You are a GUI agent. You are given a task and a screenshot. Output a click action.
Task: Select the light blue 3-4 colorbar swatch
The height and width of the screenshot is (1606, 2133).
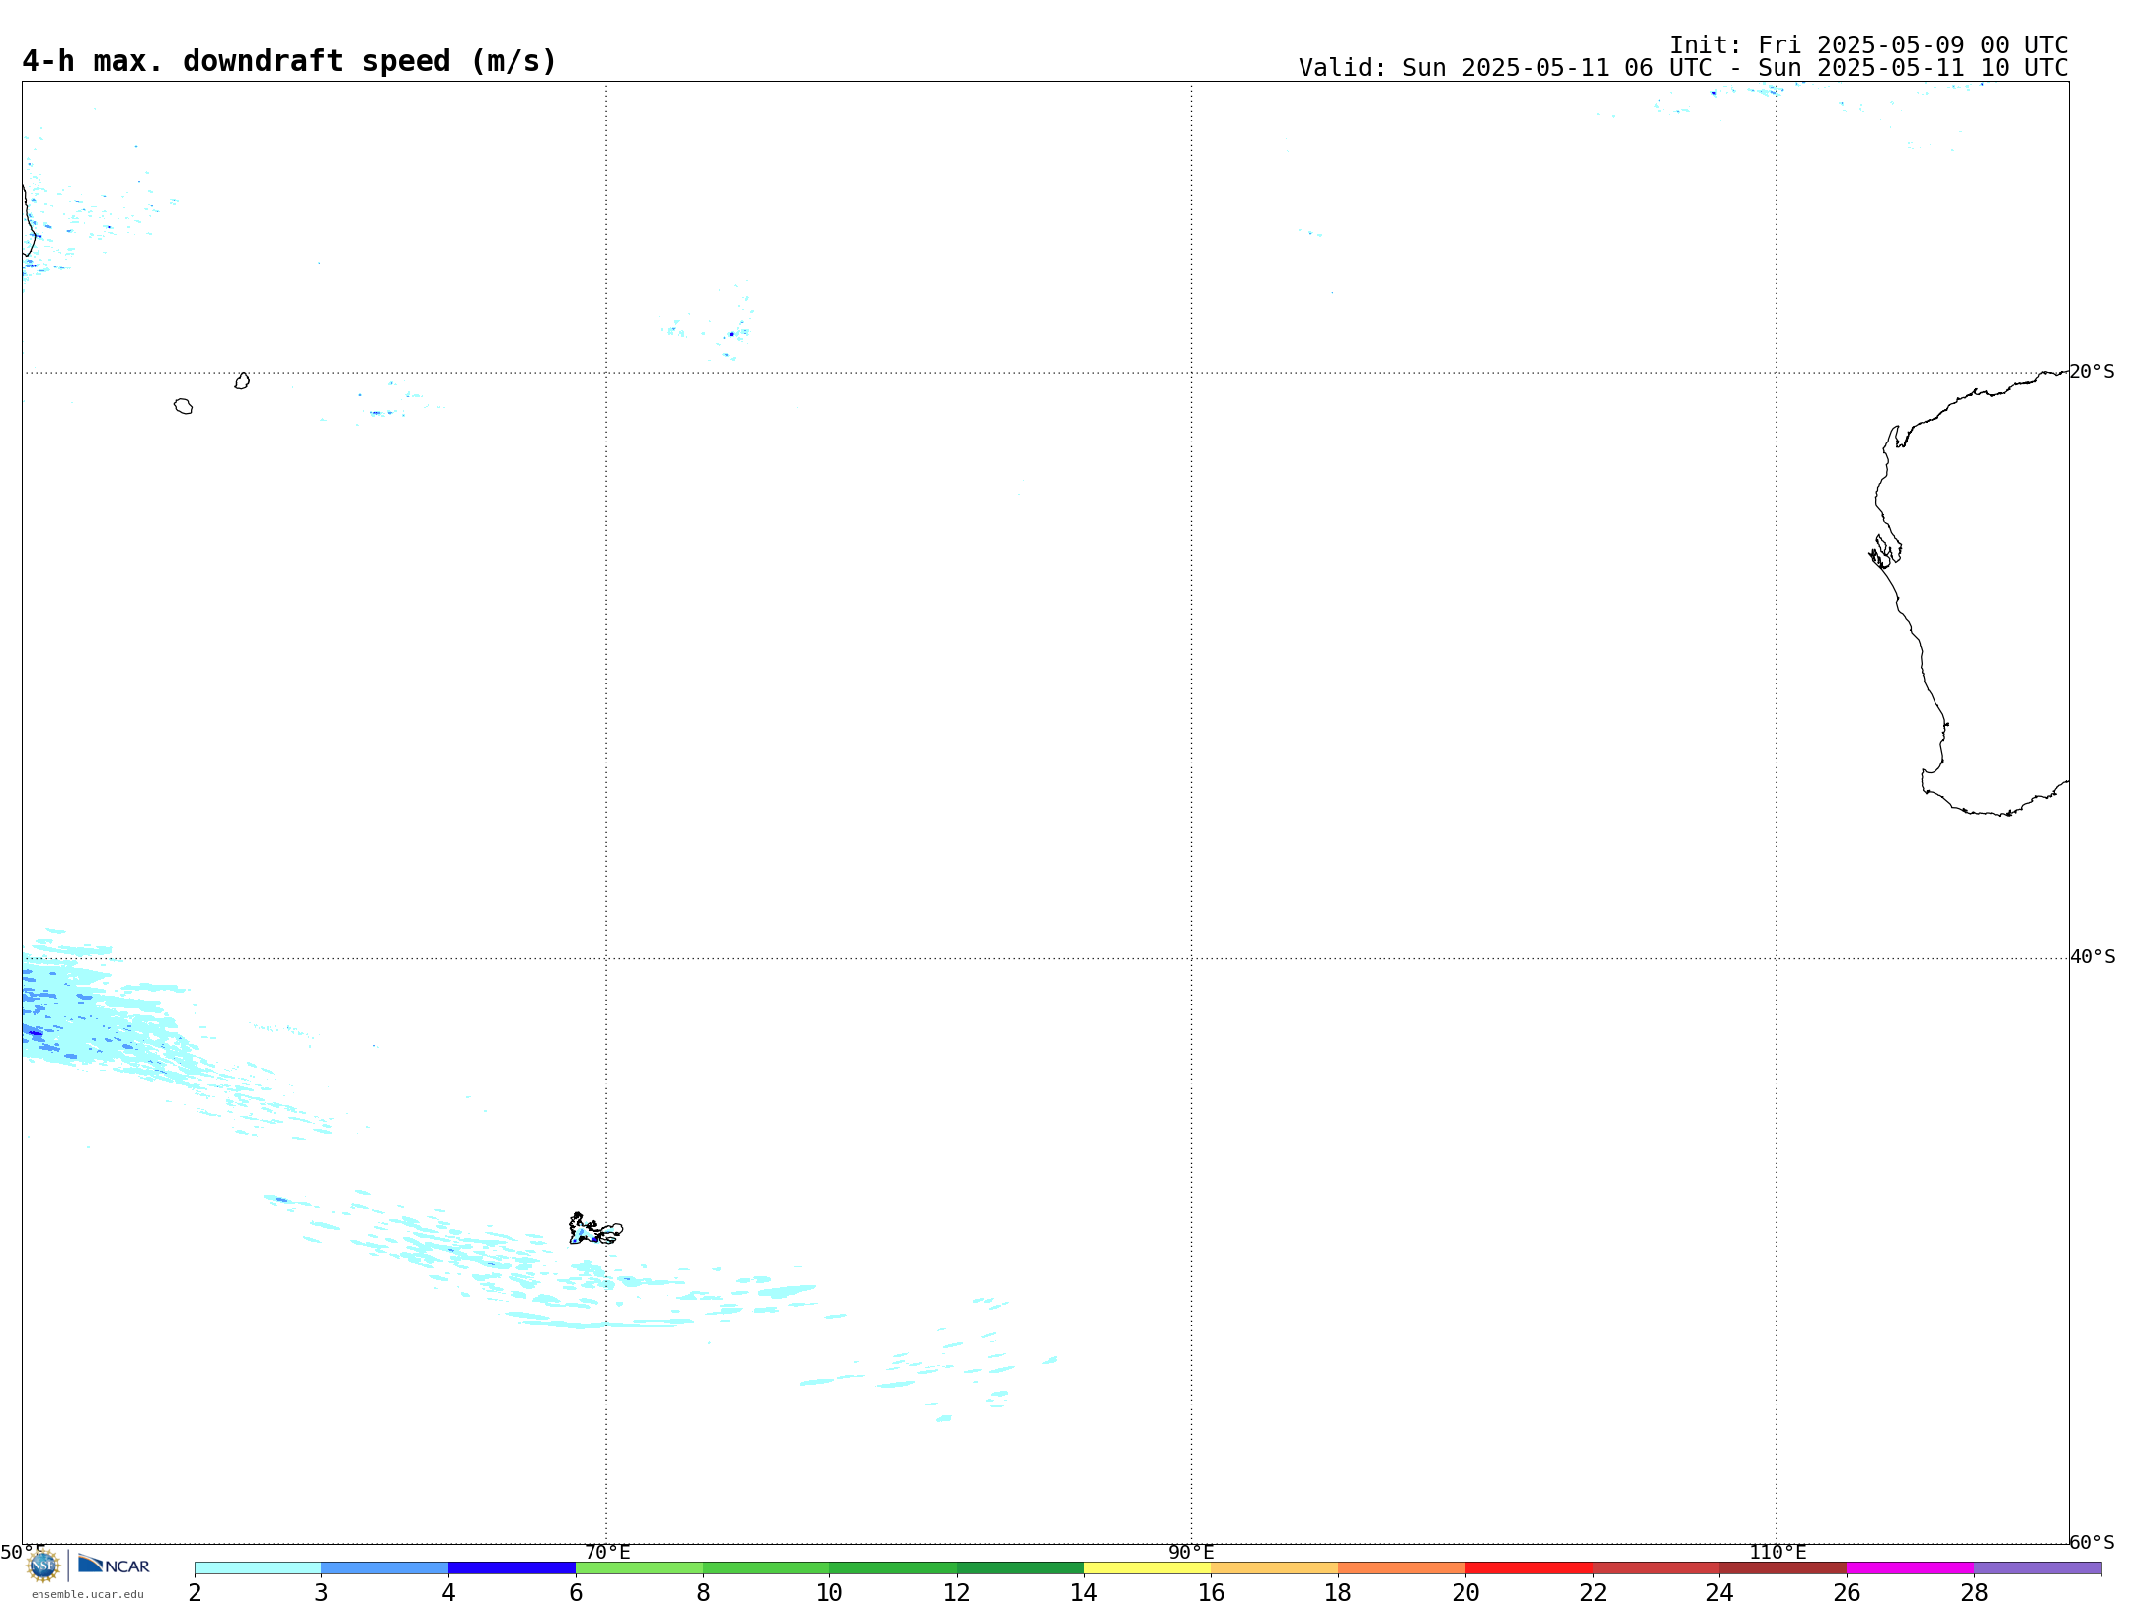(385, 1568)
